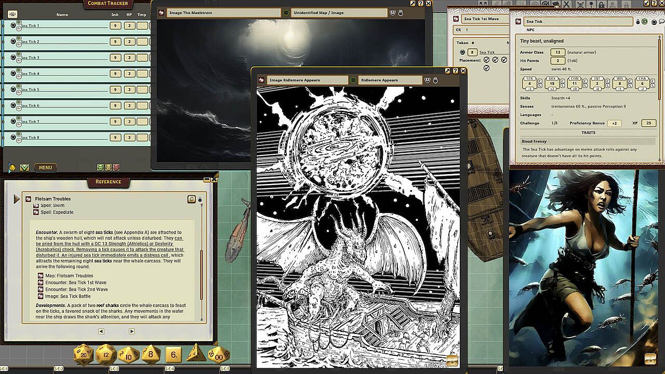Open the Combat Tracker MENU button

click(45, 168)
